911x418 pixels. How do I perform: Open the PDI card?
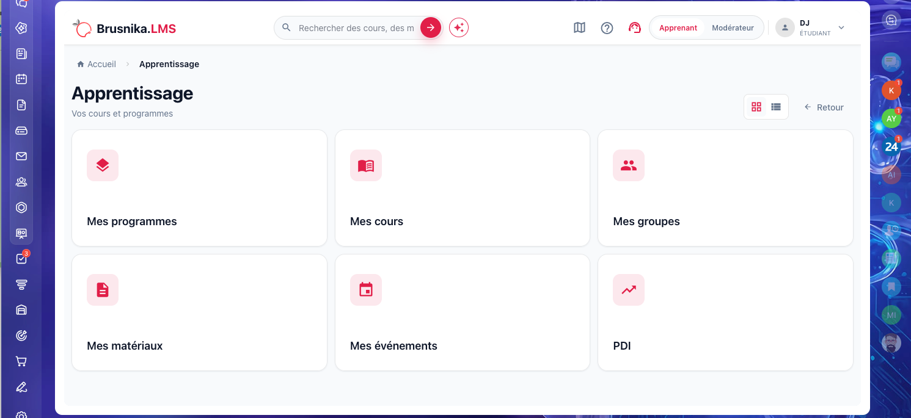tap(725, 312)
